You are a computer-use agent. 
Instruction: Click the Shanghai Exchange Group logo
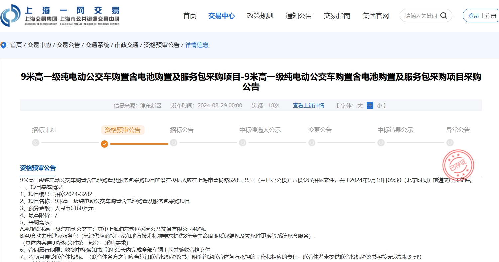point(60,16)
